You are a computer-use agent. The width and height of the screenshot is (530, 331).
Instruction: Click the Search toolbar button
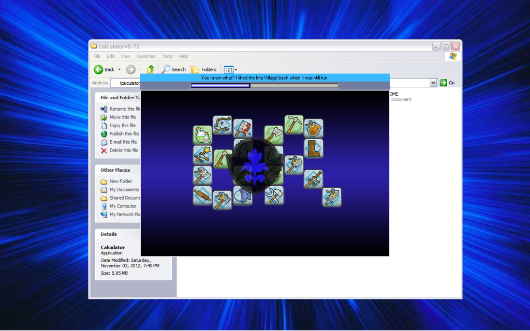pos(174,70)
